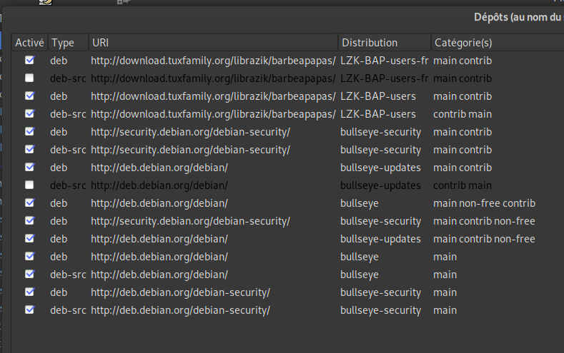Click the LZK-BAP-users distribution in deb-src row
Image resolution: width=564 pixels, height=353 pixels.
(378, 114)
